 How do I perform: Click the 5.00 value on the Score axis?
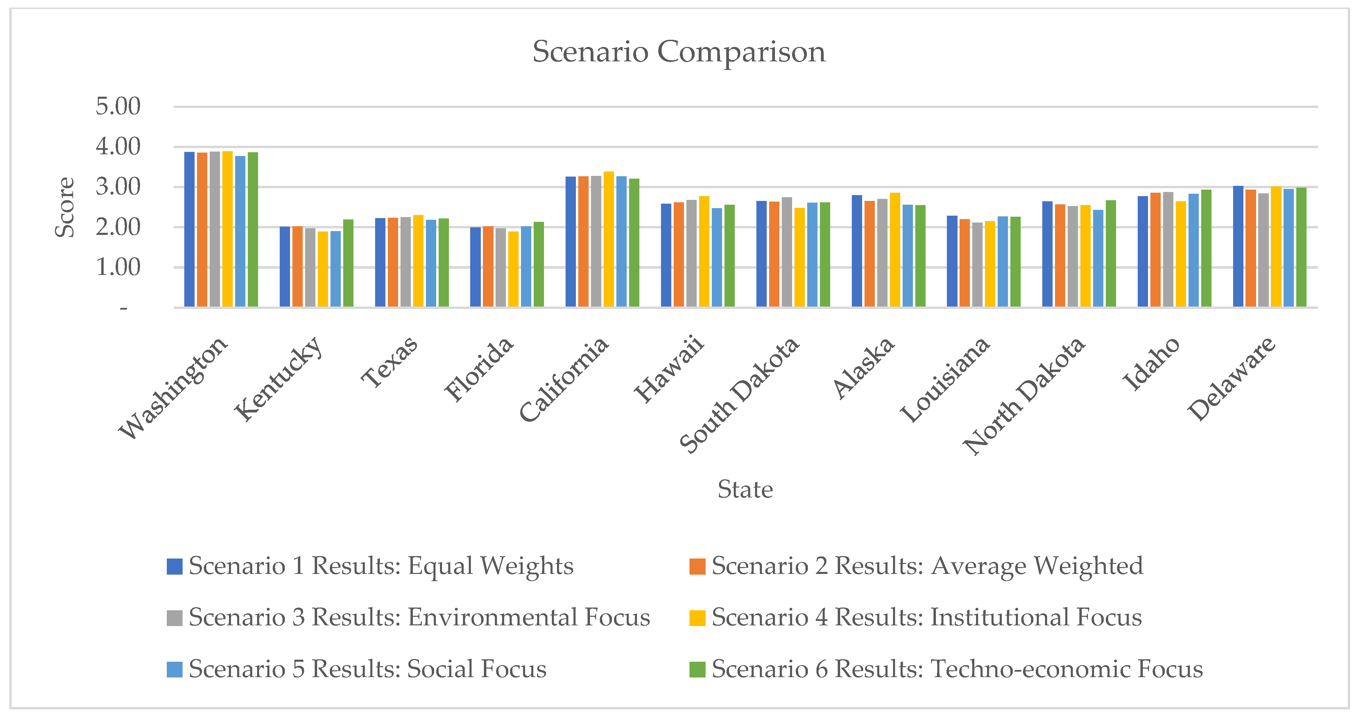click(x=118, y=106)
